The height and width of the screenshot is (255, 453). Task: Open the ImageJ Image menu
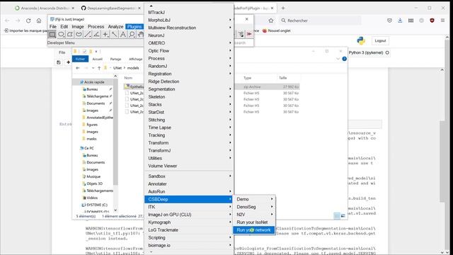(77, 27)
